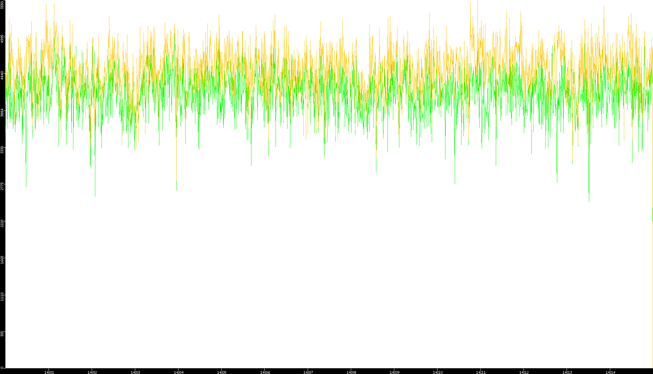Click the 1110 vertical axis label

point(3,297)
